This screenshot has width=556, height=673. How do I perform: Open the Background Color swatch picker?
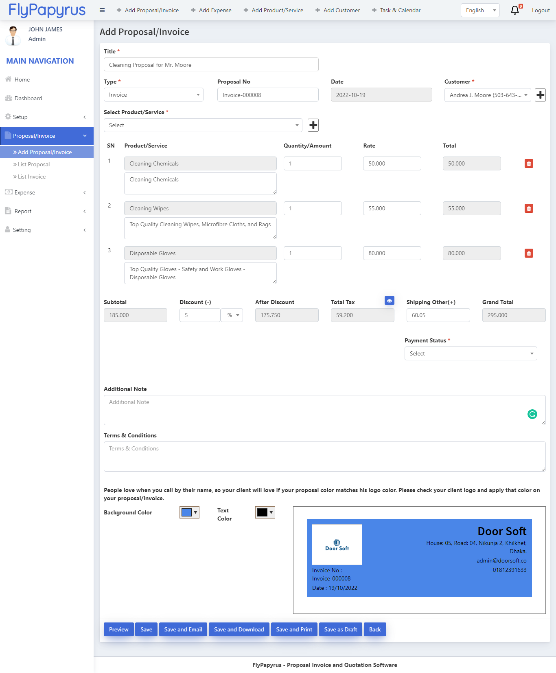tap(189, 512)
